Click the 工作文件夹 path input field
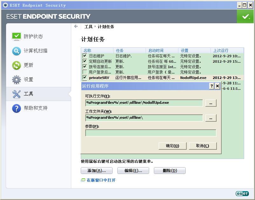255x200 pixels. [144, 118]
